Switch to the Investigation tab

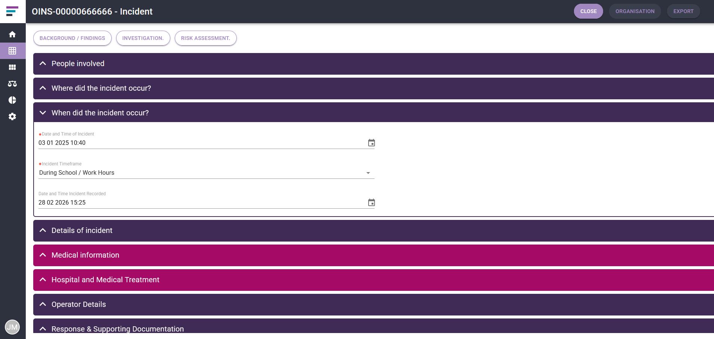[143, 38]
